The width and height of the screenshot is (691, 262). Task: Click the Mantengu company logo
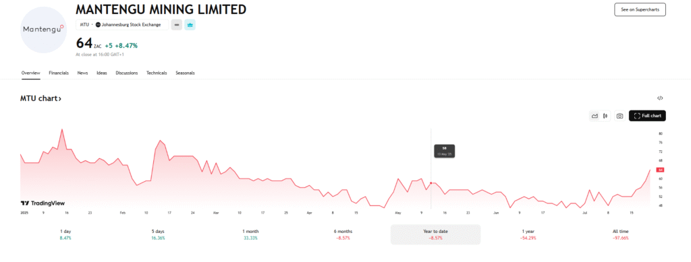point(43,30)
